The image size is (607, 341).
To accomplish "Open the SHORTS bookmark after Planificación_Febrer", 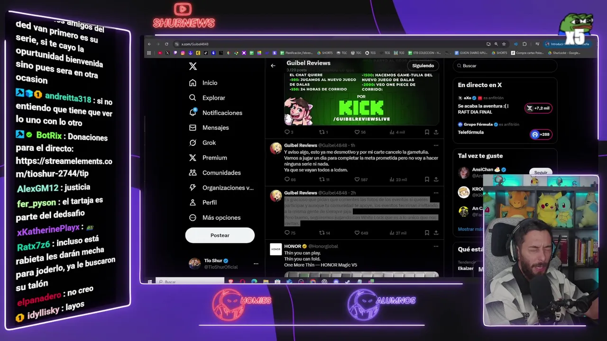I will (x=325, y=53).
